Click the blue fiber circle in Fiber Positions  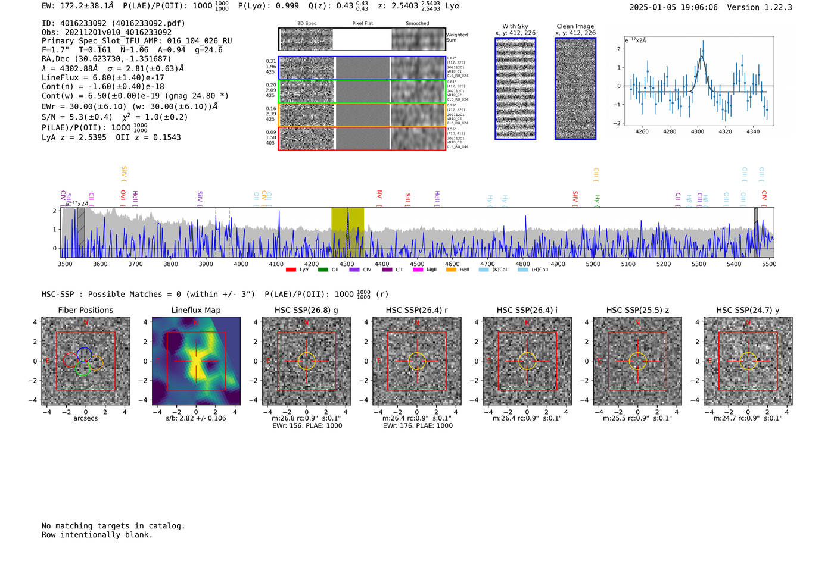point(84,355)
